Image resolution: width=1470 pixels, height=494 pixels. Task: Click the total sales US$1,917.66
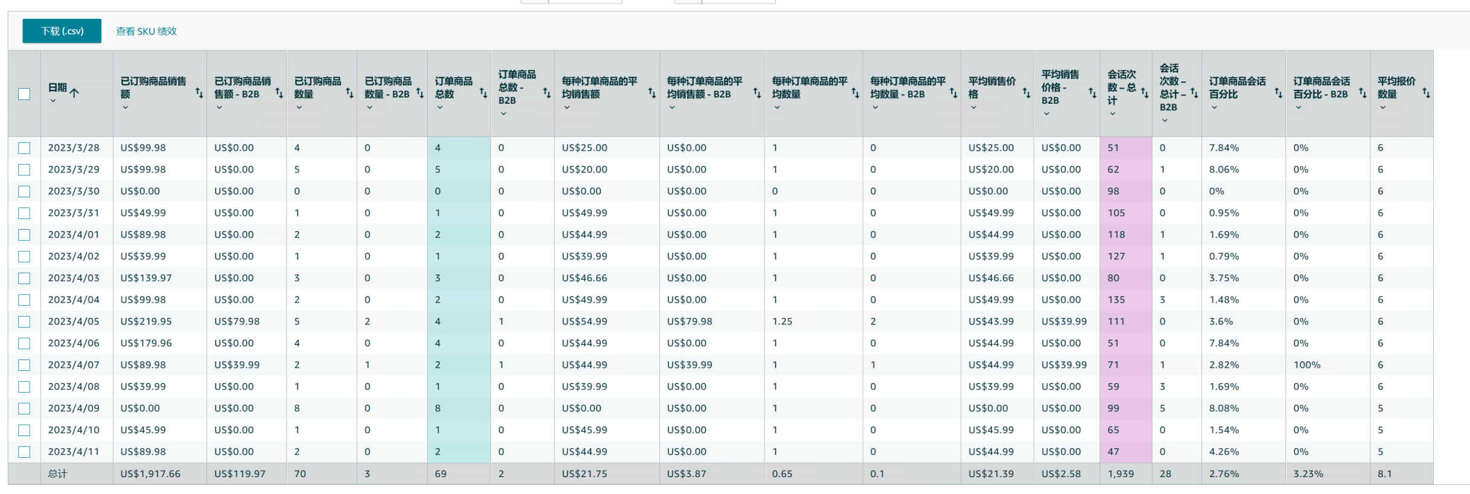(150, 474)
